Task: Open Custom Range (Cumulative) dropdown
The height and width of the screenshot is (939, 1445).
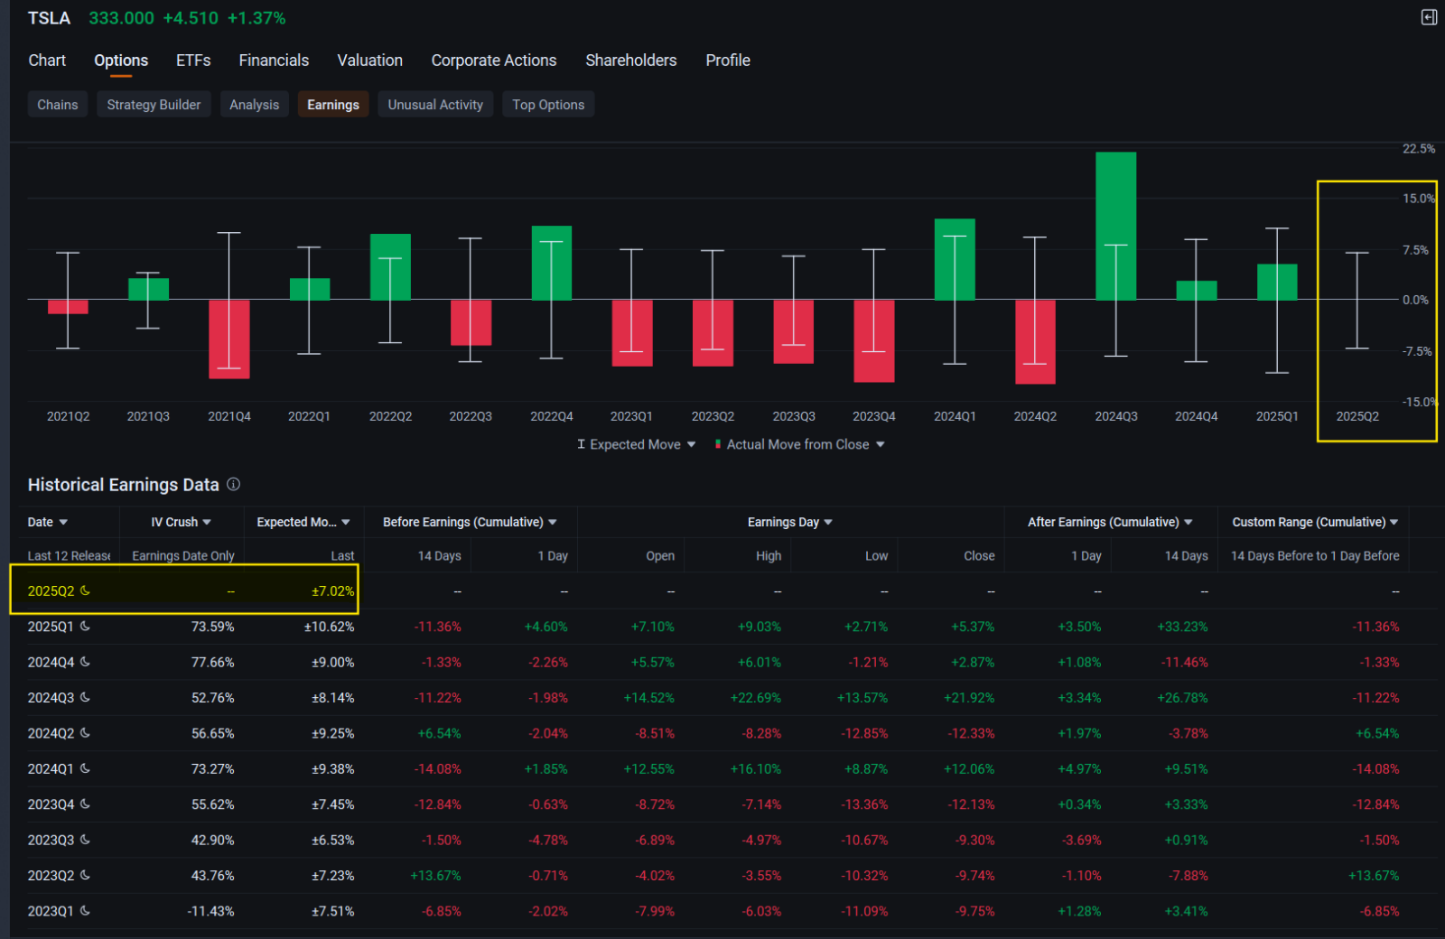Action: [x=1394, y=522]
